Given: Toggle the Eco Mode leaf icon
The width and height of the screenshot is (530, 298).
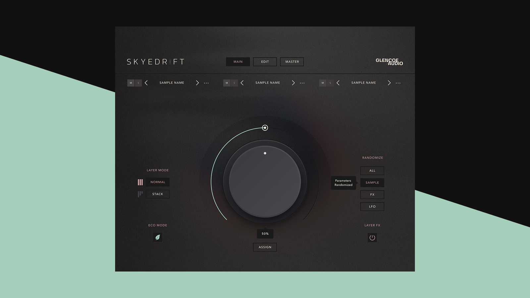Looking at the screenshot, I should click(158, 237).
